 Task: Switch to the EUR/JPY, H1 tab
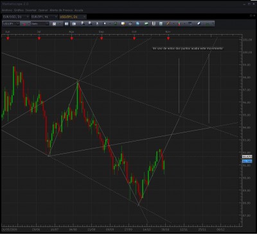(42, 17)
